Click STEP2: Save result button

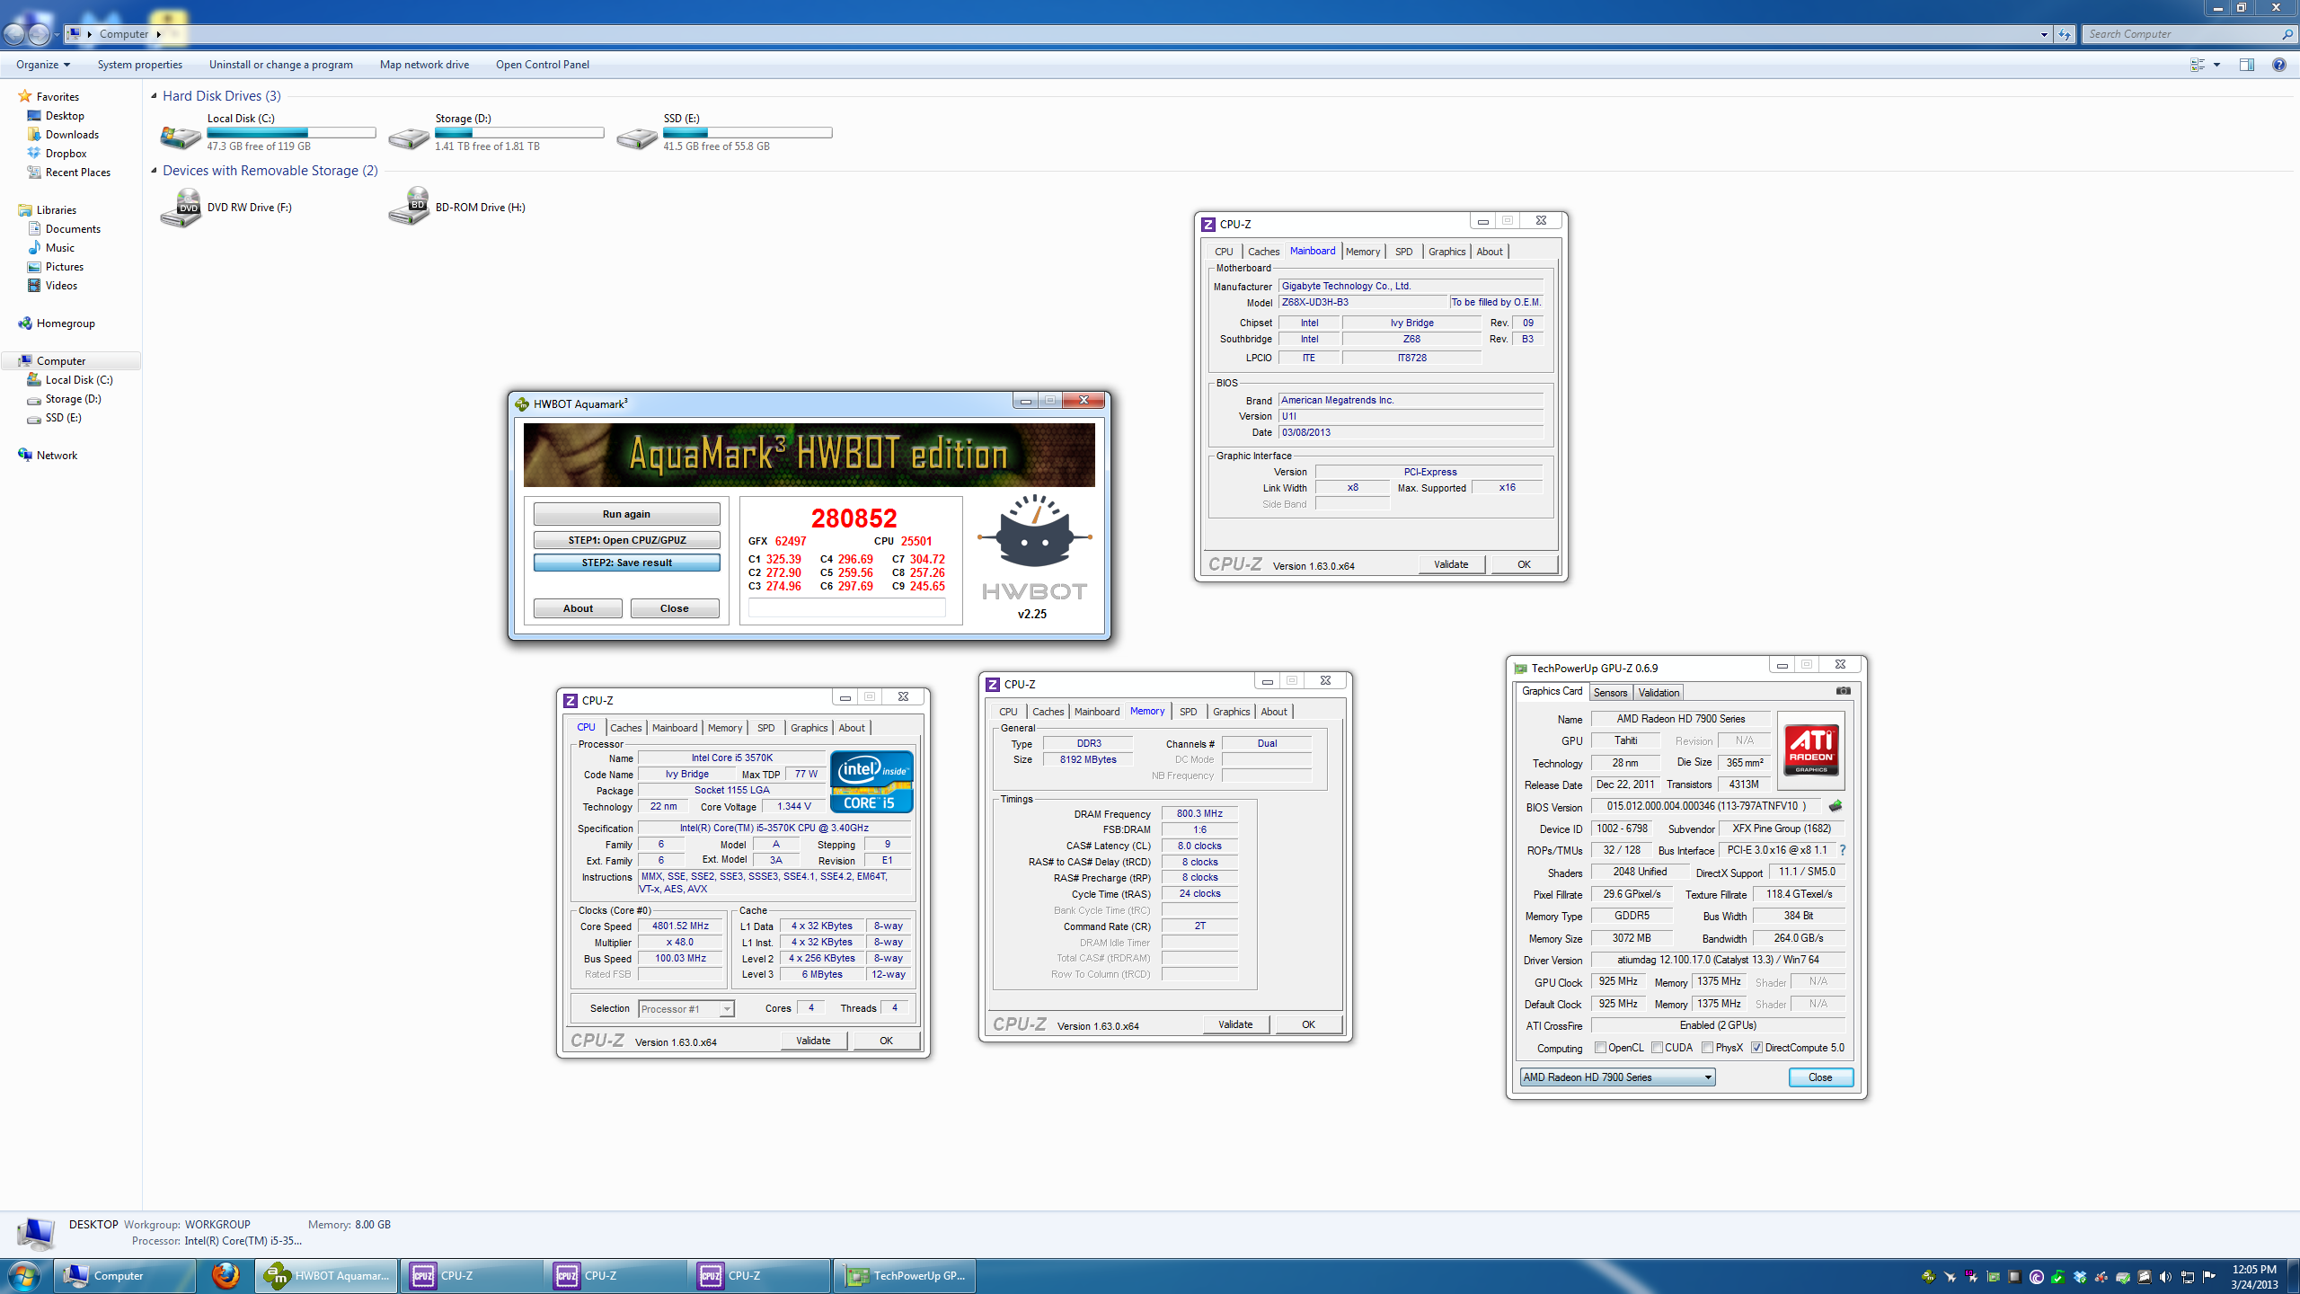[x=626, y=563]
